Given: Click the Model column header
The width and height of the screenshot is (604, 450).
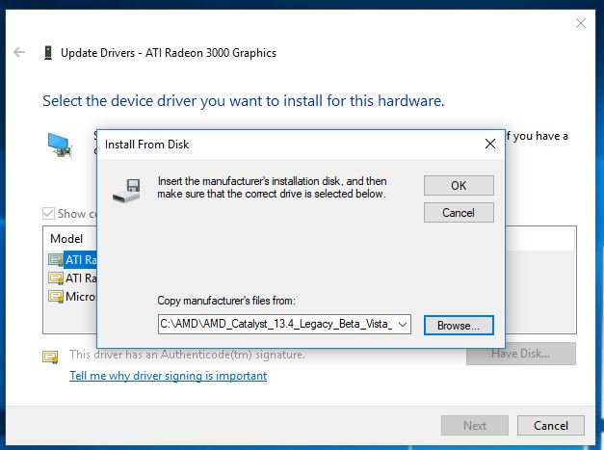Looking at the screenshot, I should [x=66, y=238].
